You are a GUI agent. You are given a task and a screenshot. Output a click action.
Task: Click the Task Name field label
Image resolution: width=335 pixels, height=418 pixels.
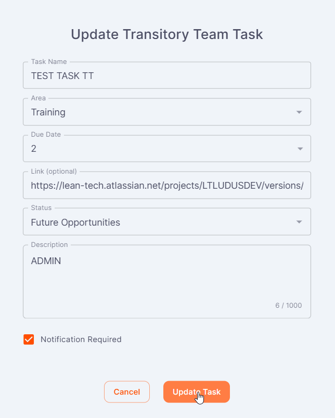click(x=49, y=62)
